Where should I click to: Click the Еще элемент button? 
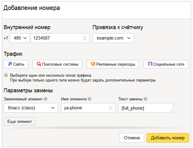[19, 121]
